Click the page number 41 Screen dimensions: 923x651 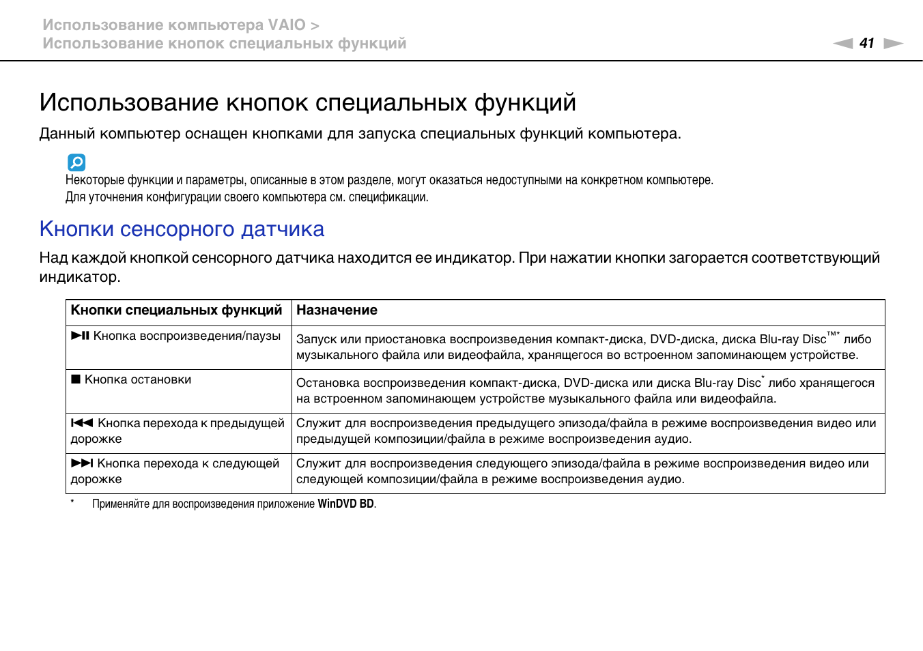867,44
